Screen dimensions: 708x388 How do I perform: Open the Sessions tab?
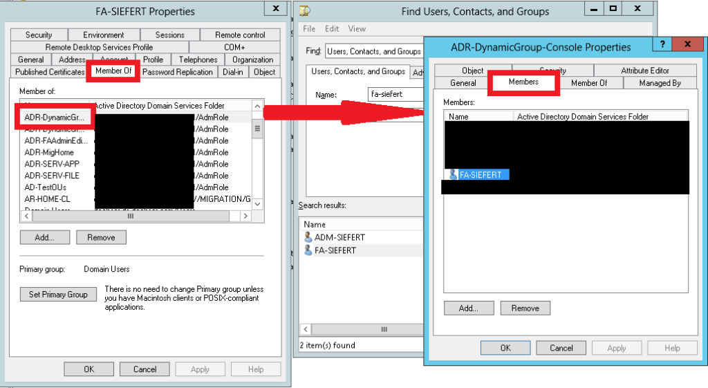(x=170, y=35)
